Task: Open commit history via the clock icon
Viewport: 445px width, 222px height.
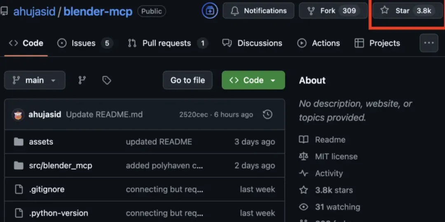Action: tap(268, 115)
